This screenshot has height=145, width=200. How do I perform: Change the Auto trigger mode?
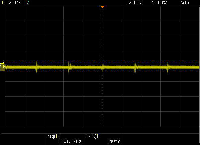tap(184, 2)
